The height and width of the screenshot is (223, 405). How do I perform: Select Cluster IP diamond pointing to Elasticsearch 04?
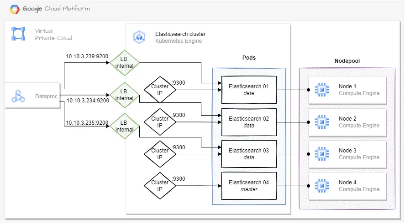(x=160, y=186)
